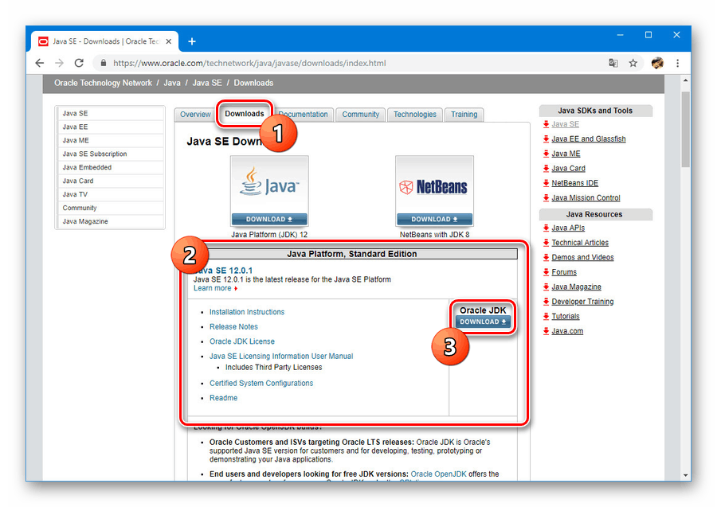The width and height of the screenshot is (717, 507).
Task: Open Java SE Subscription in left menu
Action: click(x=110, y=154)
